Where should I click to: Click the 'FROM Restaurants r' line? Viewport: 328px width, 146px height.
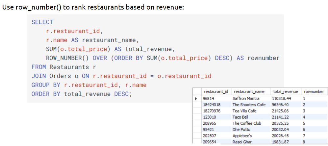tap(64, 67)
